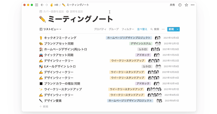
Task: Select the 並べ替え sort option
Action: 142,29
